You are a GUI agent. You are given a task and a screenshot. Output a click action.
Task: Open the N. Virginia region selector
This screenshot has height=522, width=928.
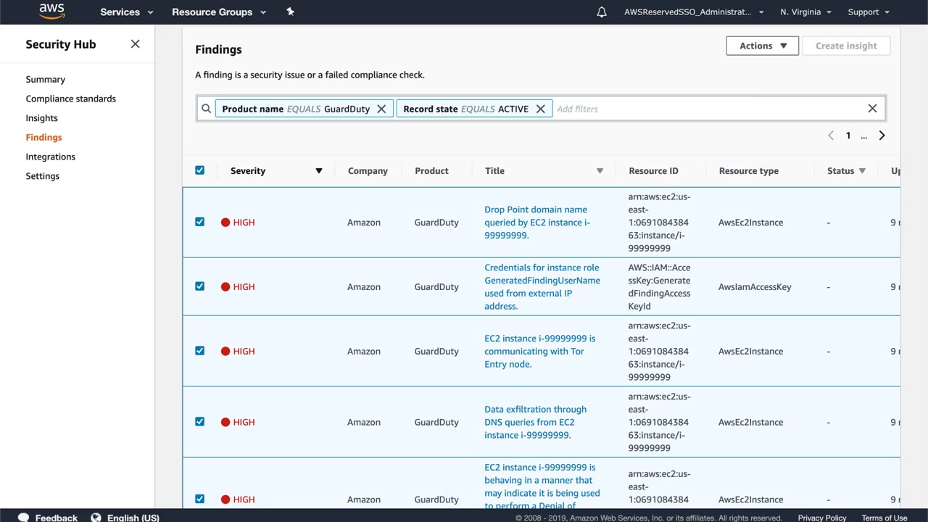click(805, 12)
